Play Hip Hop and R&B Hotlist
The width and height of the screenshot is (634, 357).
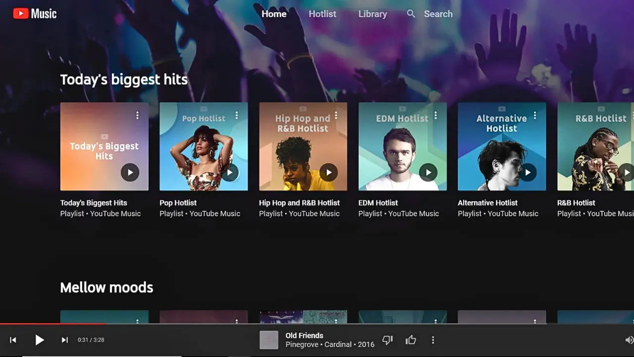tap(328, 173)
